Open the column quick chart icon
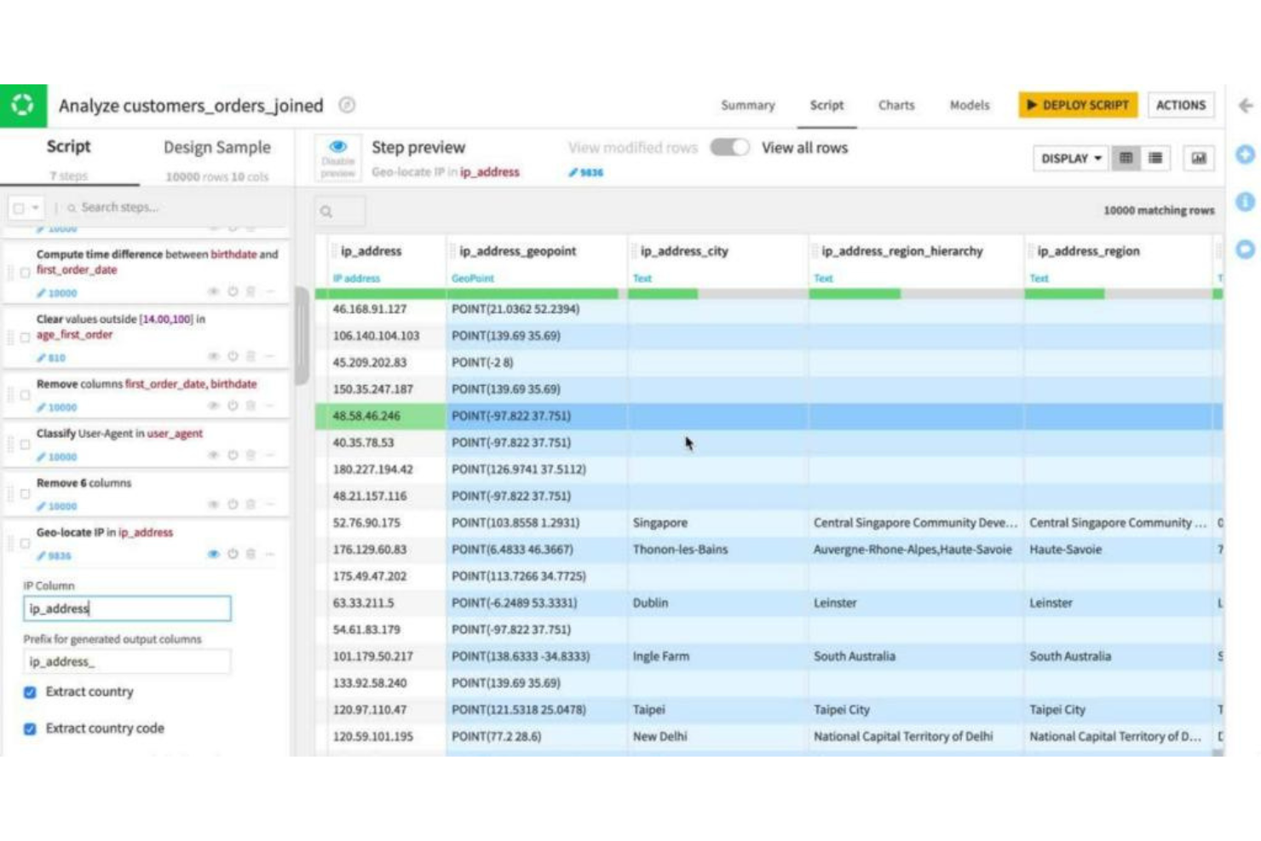 tap(1198, 158)
